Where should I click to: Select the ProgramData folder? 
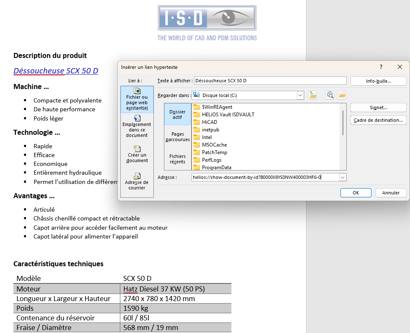point(212,168)
